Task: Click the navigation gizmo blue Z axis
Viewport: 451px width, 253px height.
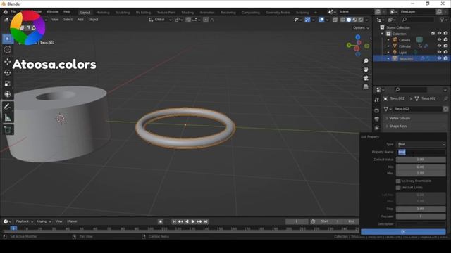Action: [x=357, y=37]
